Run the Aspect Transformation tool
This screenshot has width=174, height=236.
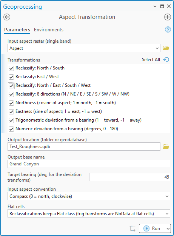click(152, 228)
